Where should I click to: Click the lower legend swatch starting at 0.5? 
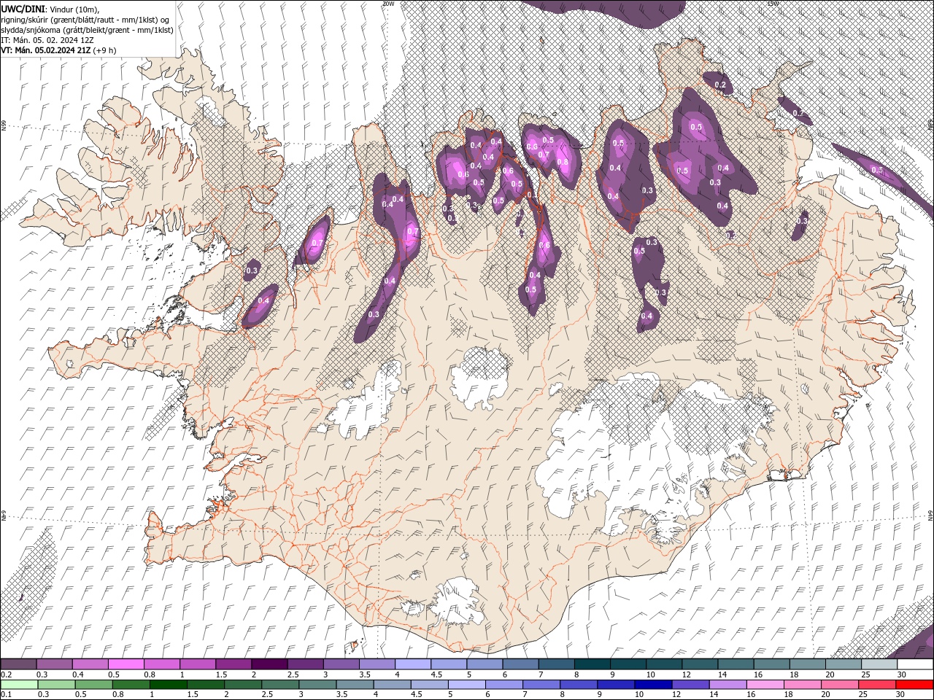(x=93, y=685)
